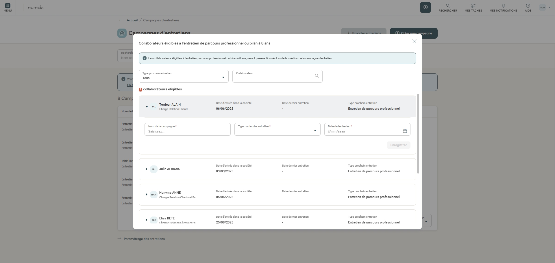This screenshot has height=263, width=555.
Task: Open the Aide help icon
Action: [x=528, y=6]
